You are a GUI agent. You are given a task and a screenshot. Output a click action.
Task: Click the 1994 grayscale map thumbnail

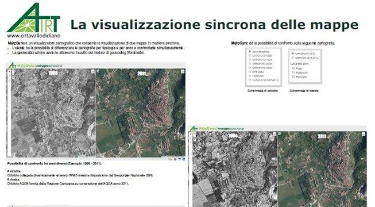tap(234, 169)
